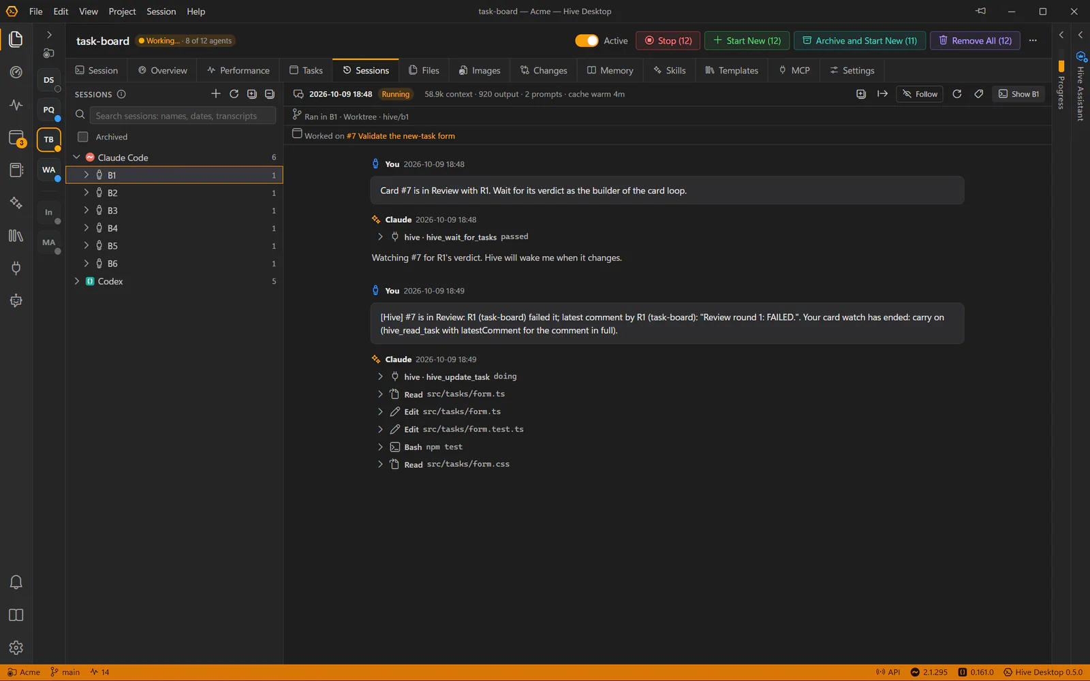Toggle Follow mode
The width and height of the screenshot is (1090, 681).
[920, 94]
